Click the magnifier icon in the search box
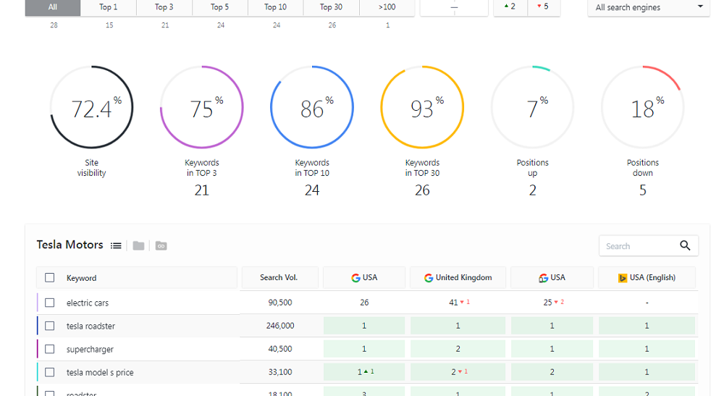 685,245
